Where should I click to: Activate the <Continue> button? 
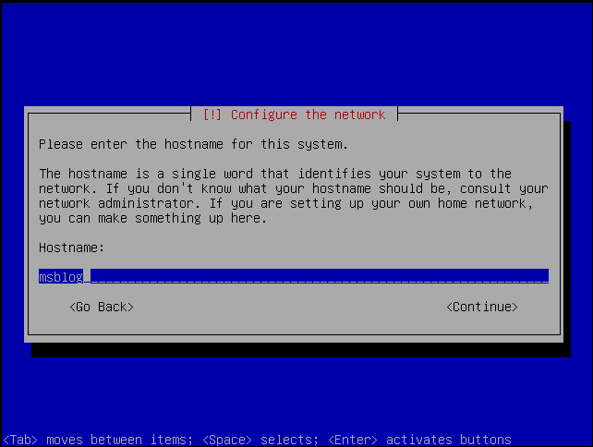(482, 307)
